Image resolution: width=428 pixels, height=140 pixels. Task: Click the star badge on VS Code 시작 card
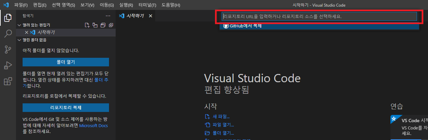pos(393,118)
